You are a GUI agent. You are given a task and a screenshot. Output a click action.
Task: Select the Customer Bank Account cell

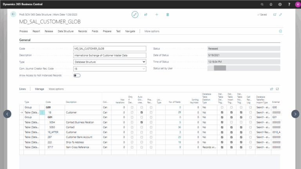(83, 137)
